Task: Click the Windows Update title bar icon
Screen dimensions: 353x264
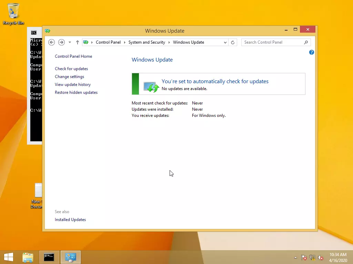Action: tap(48, 31)
